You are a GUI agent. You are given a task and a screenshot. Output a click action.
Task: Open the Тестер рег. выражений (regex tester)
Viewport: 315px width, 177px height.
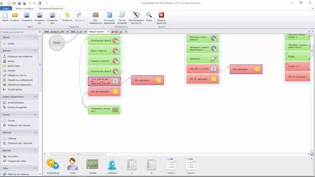[109, 18]
